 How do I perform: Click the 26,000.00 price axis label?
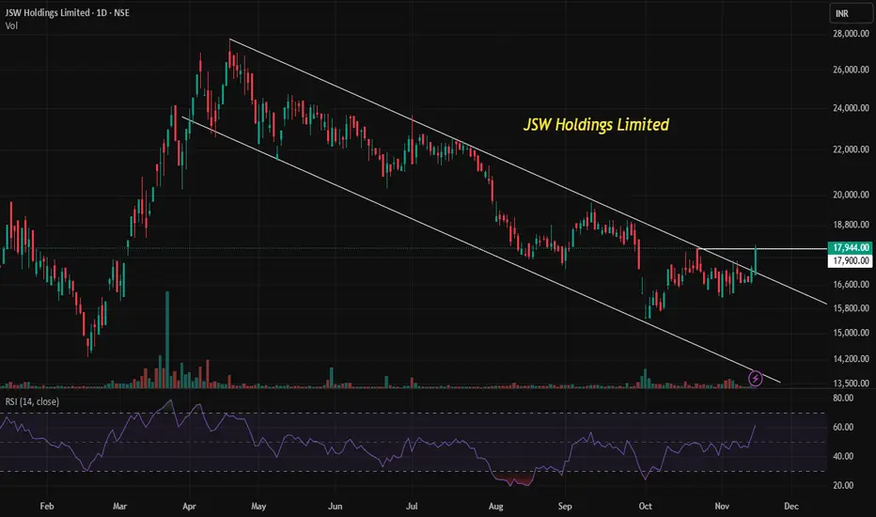[x=851, y=70]
